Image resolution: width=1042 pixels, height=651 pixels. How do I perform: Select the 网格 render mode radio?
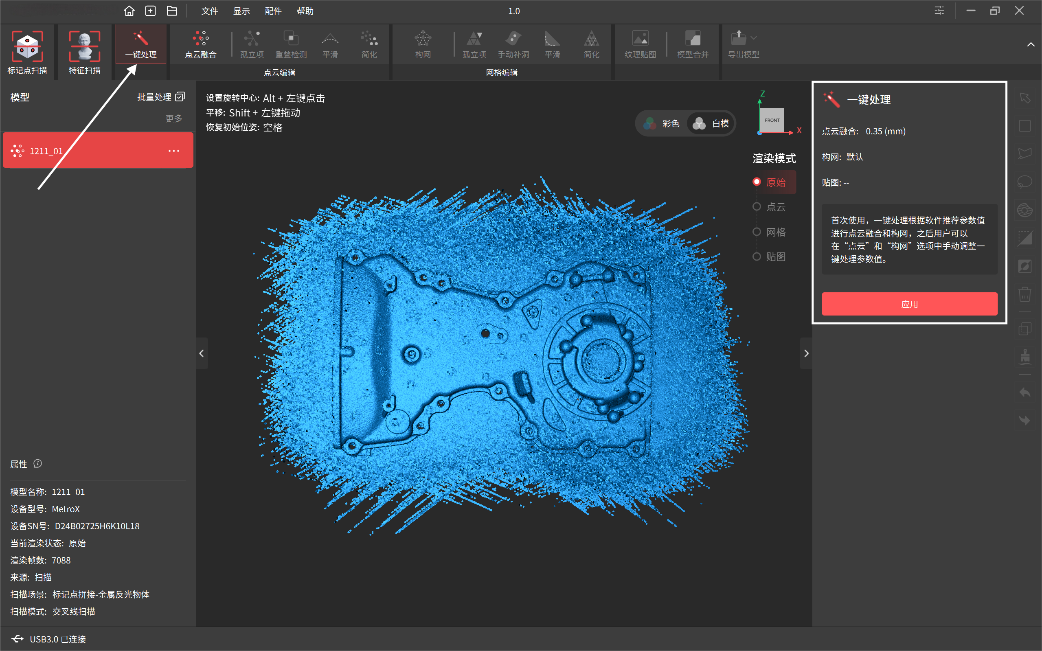pyautogui.click(x=757, y=232)
